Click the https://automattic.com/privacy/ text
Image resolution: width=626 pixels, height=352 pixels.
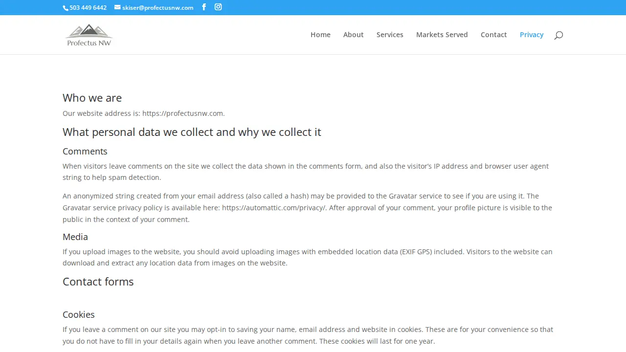click(x=274, y=208)
